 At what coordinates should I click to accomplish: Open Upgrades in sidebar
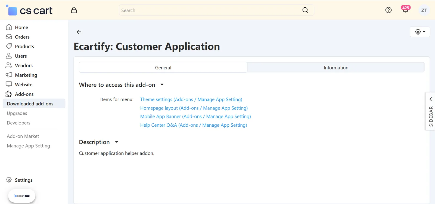tap(17, 113)
